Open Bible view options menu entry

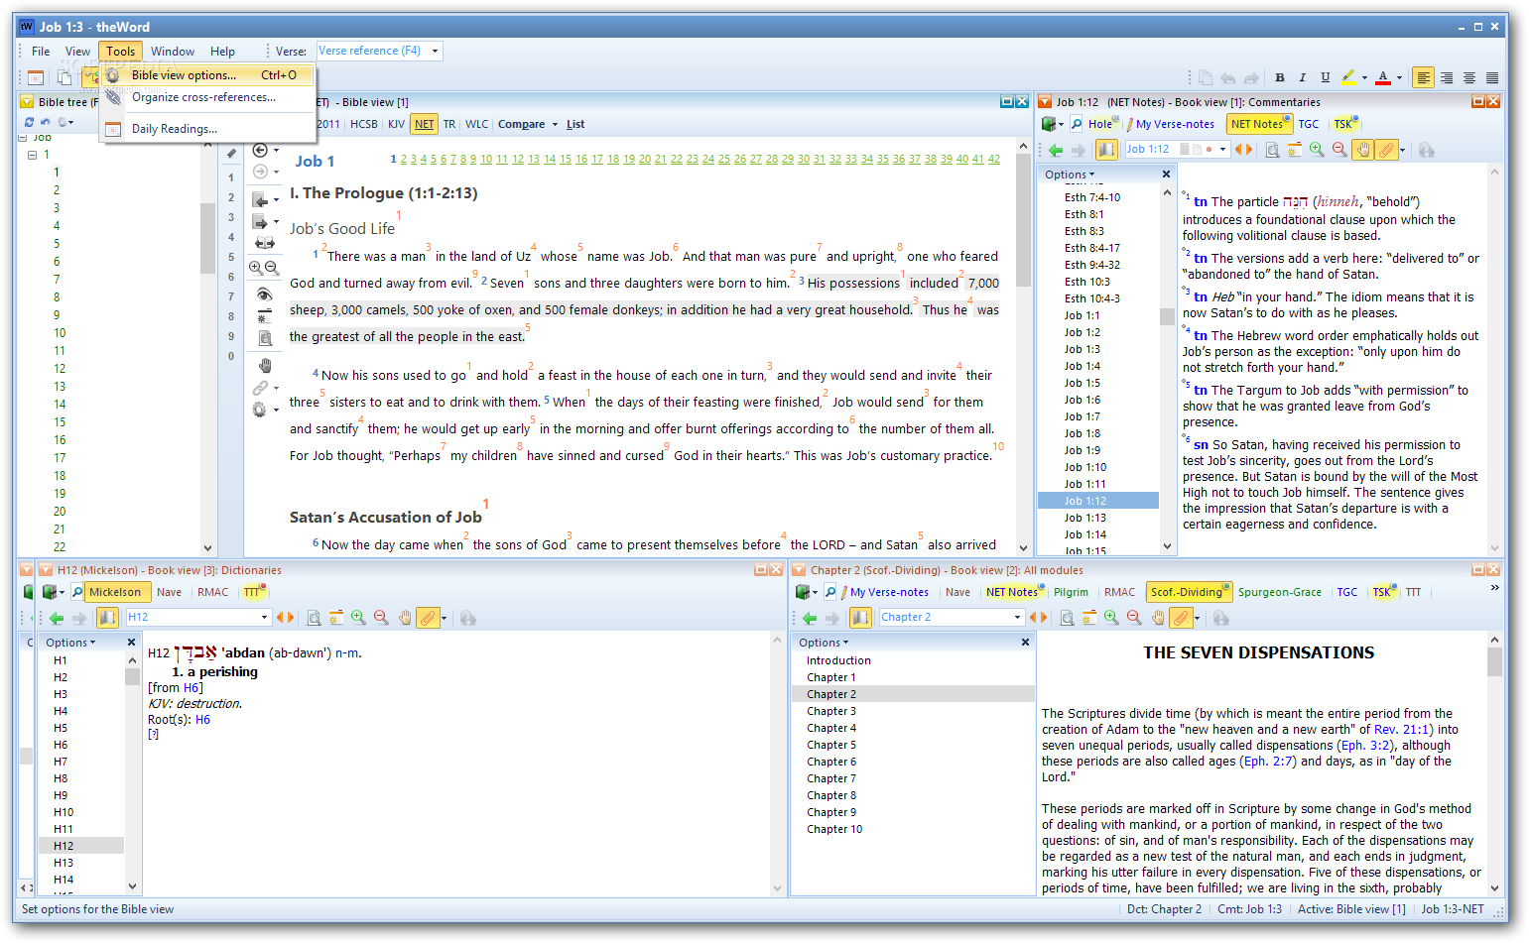(x=206, y=75)
